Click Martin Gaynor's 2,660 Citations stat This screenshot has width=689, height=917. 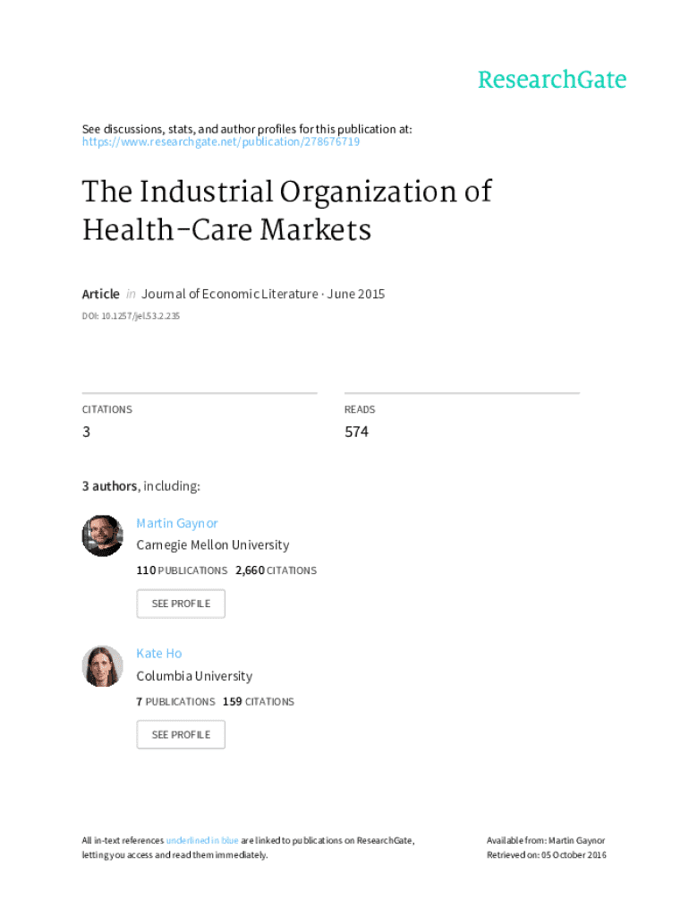(276, 570)
